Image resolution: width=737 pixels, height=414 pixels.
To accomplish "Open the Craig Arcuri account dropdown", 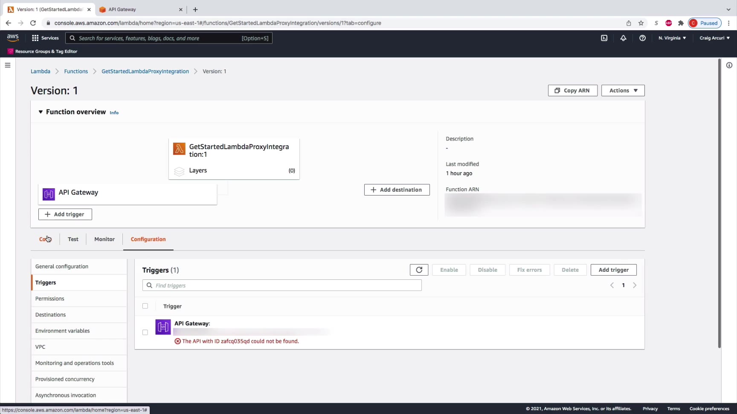I will coord(714,38).
